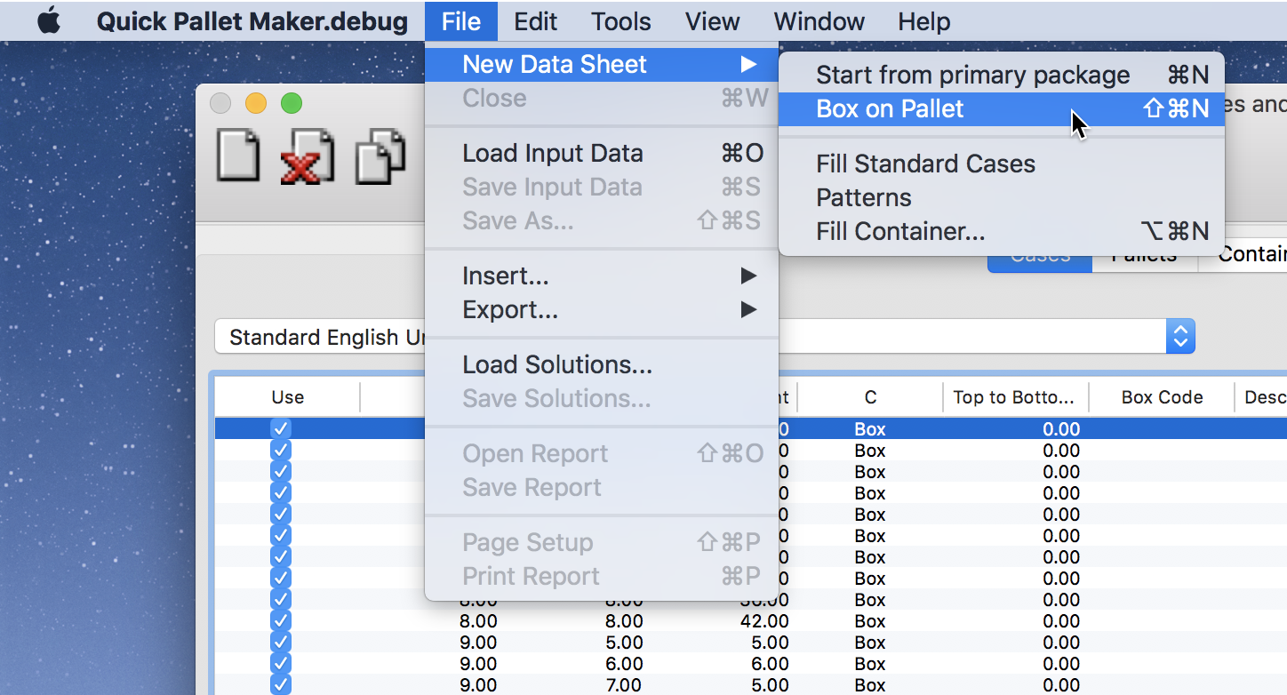Click the 9.00 cell in the 9.00 / 7.00 / 5.00 row
Screen dimensions: 1287x695
click(x=478, y=685)
